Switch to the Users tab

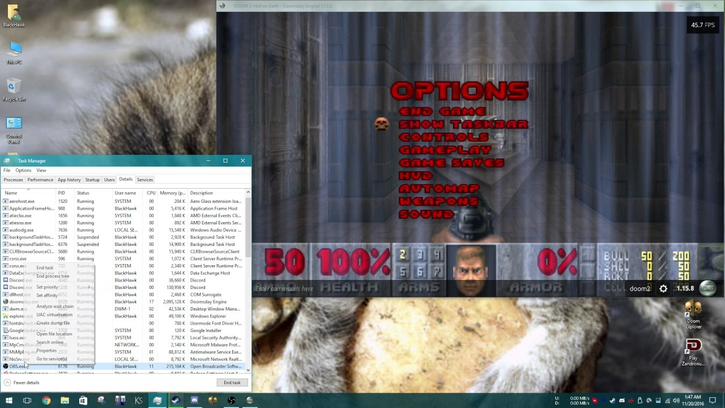[x=109, y=180]
